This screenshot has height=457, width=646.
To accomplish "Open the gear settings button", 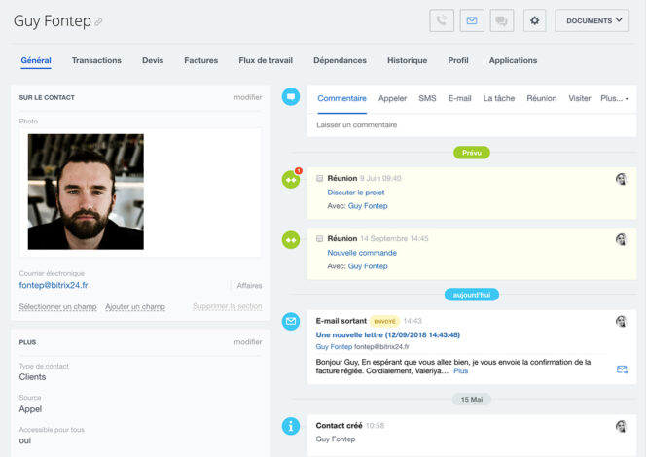I will pyautogui.click(x=534, y=20).
